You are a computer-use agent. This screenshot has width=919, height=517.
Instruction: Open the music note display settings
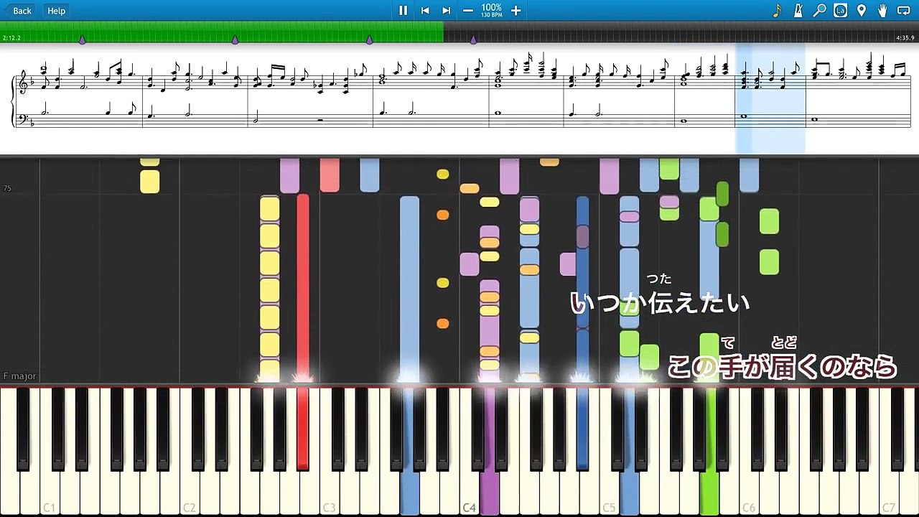coord(777,10)
